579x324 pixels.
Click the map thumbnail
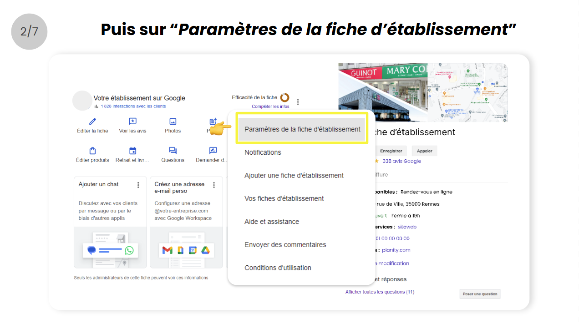pyautogui.click(x=467, y=92)
